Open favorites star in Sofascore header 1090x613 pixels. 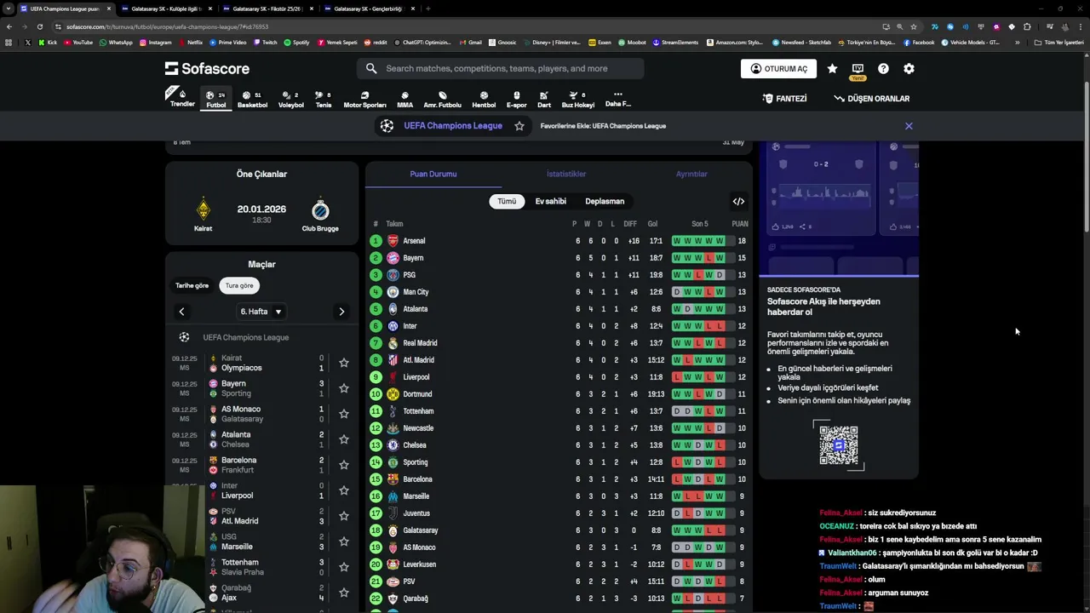coord(832,69)
